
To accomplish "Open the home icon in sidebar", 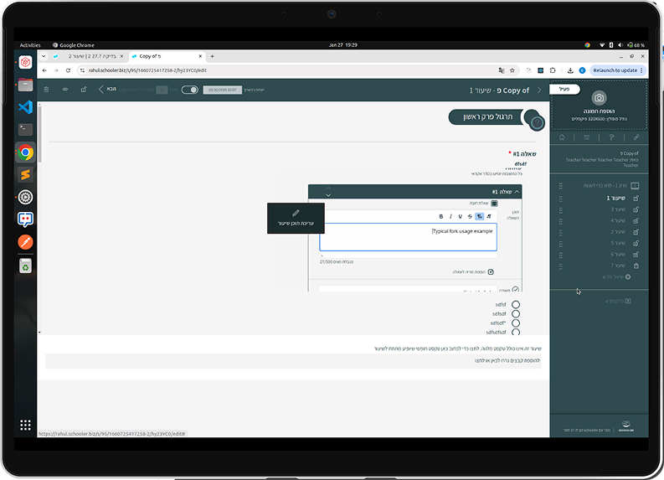I will 562,137.
